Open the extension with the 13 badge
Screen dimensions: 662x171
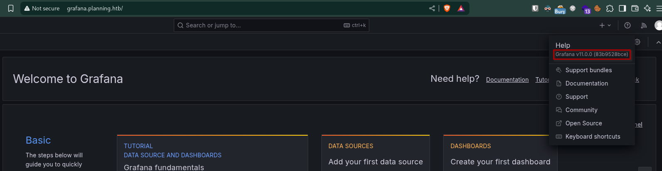click(586, 9)
